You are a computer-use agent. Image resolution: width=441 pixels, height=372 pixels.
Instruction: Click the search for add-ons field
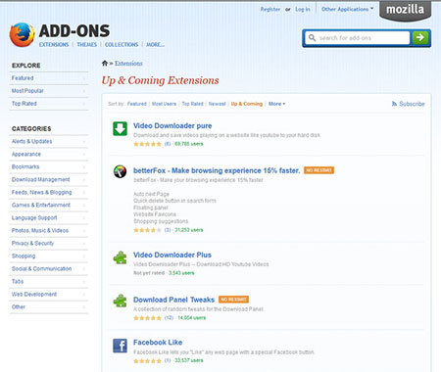point(358,38)
